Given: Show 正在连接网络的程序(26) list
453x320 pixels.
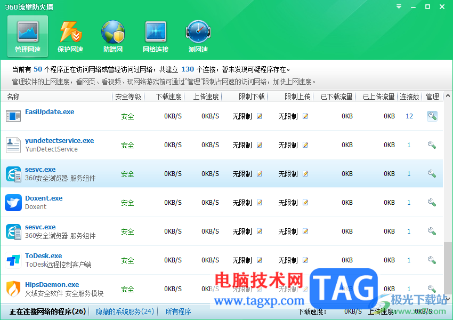Looking at the screenshot, I should (x=47, y=311).
